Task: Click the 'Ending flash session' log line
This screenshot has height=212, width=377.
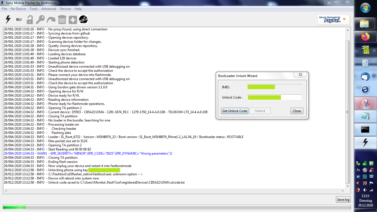Action: (x=41, y=162)
